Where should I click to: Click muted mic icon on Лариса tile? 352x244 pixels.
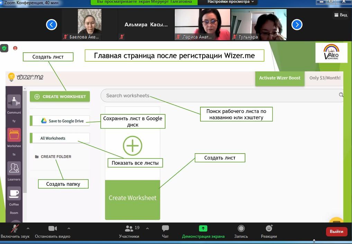tap(178, 37)
